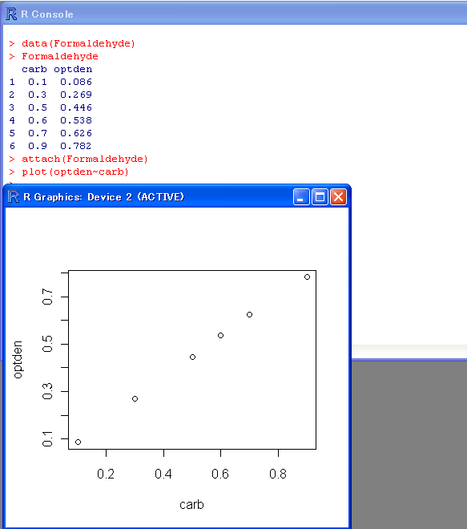This screenshot has width=467, height=529.
Task: Click the data(Formaldehyde) command line
Action: tap(79, 43)
